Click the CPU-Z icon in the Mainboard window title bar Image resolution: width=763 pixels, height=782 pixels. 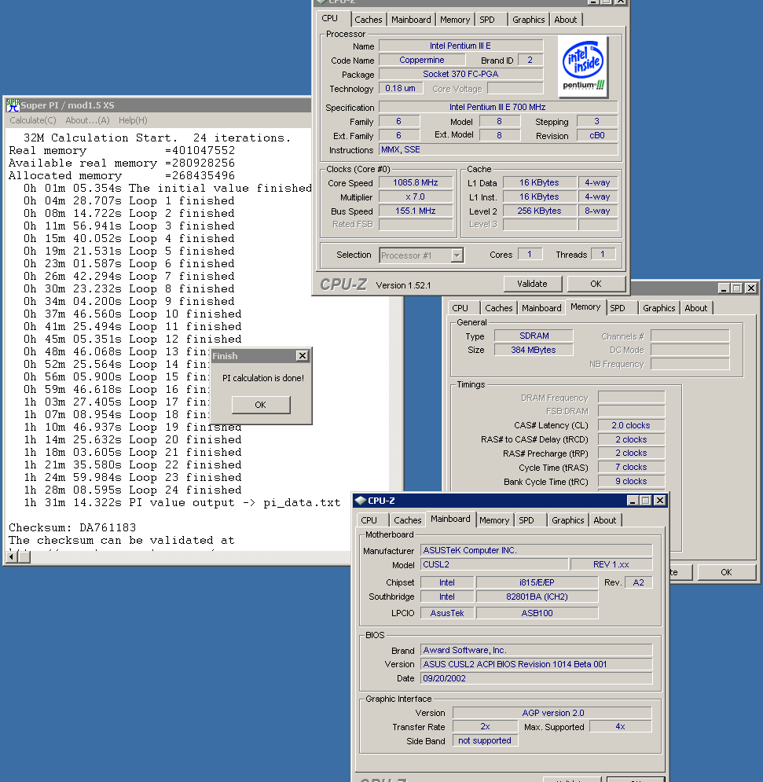[x=360, y=501]
